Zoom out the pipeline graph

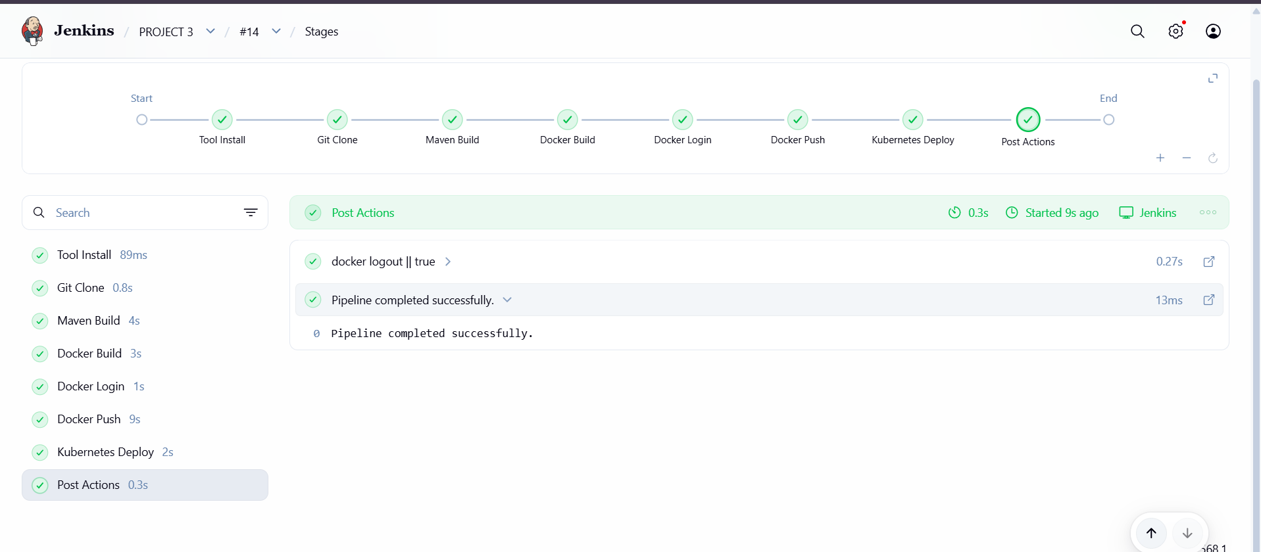1187,158
